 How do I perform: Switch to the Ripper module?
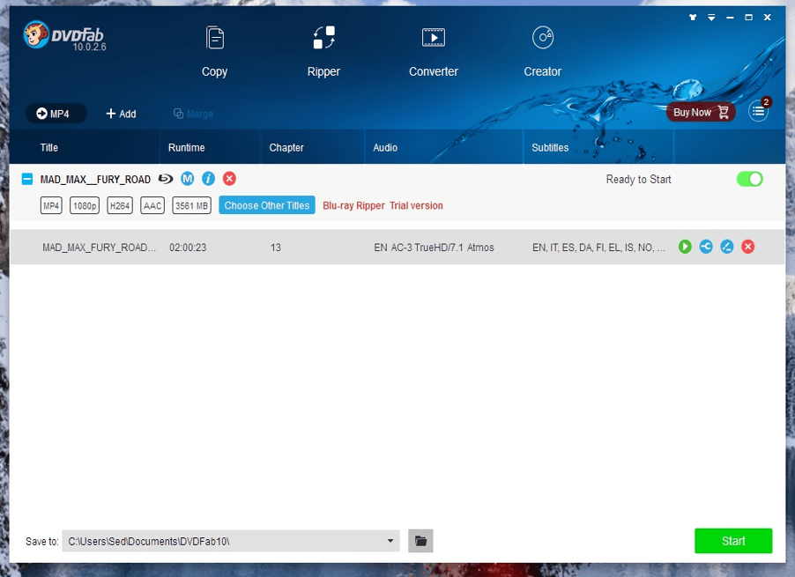[323, 51]
